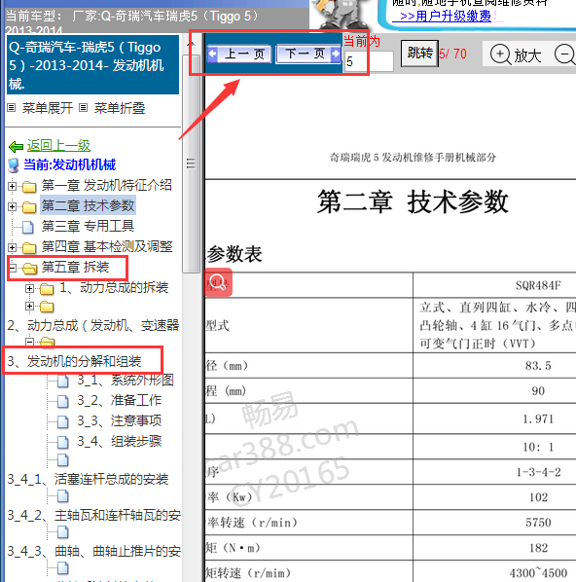
Task: Click document icon of 3_3、注意事项
Action: coord(62,421)
